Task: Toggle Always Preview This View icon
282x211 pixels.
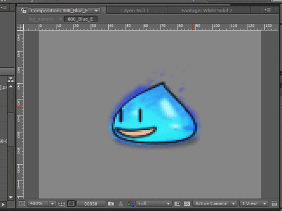Action: (x=22, y=203)
